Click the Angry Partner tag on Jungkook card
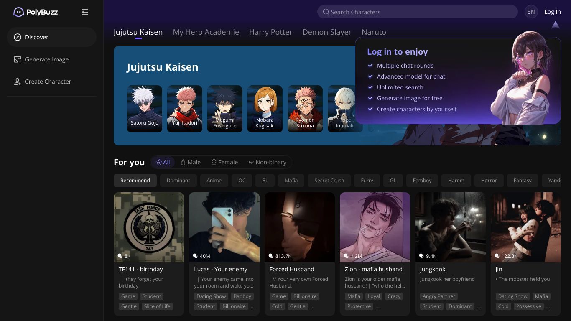 point(439,296)
